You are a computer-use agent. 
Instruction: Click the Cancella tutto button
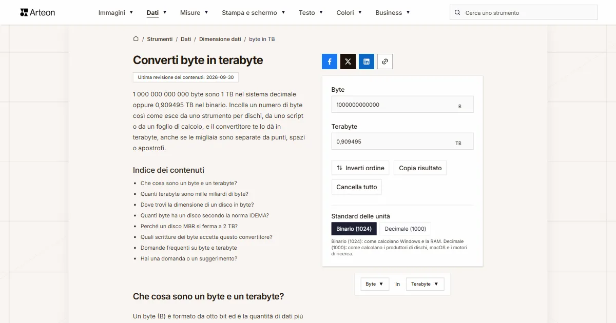tap(357, 187)
